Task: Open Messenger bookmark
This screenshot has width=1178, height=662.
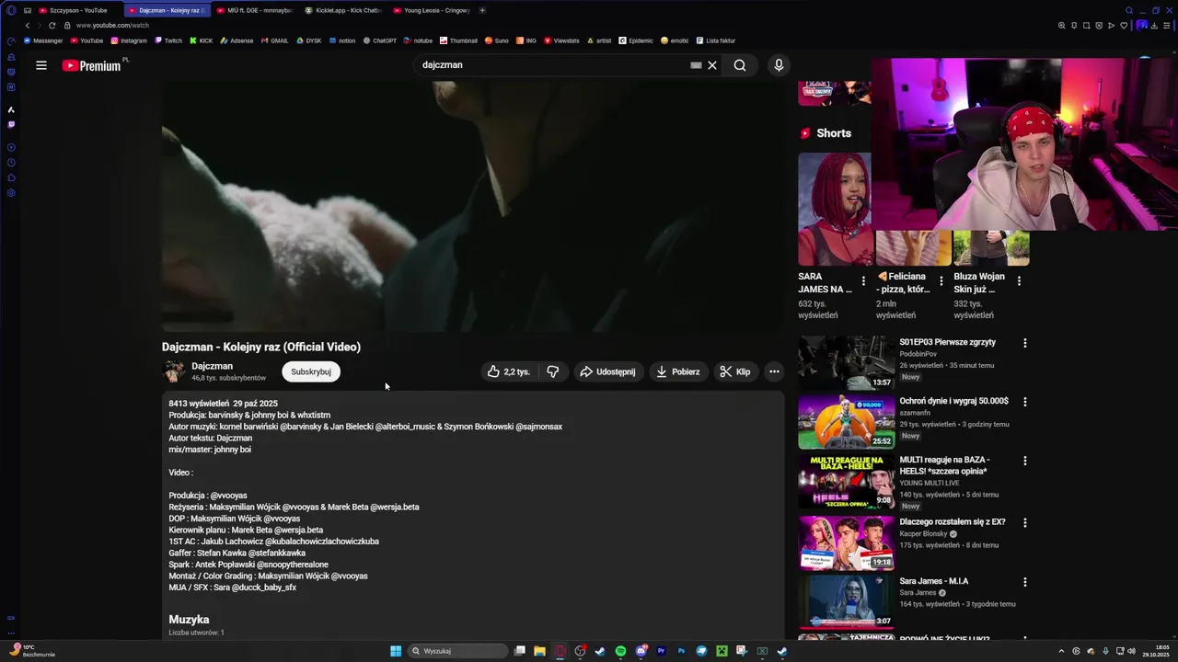Action: [x=43, y=40]
